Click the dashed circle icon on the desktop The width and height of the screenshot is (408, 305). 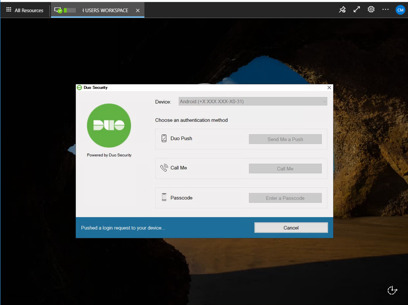coord(392,290)
